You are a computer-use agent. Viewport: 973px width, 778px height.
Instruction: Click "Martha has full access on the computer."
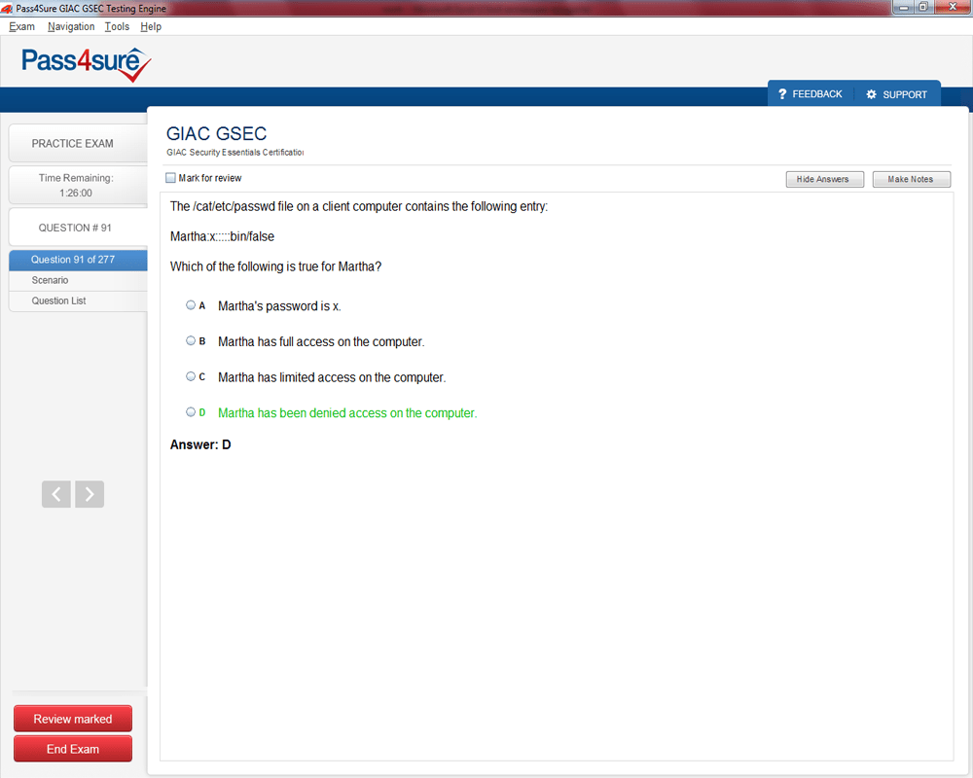point(321,342)
